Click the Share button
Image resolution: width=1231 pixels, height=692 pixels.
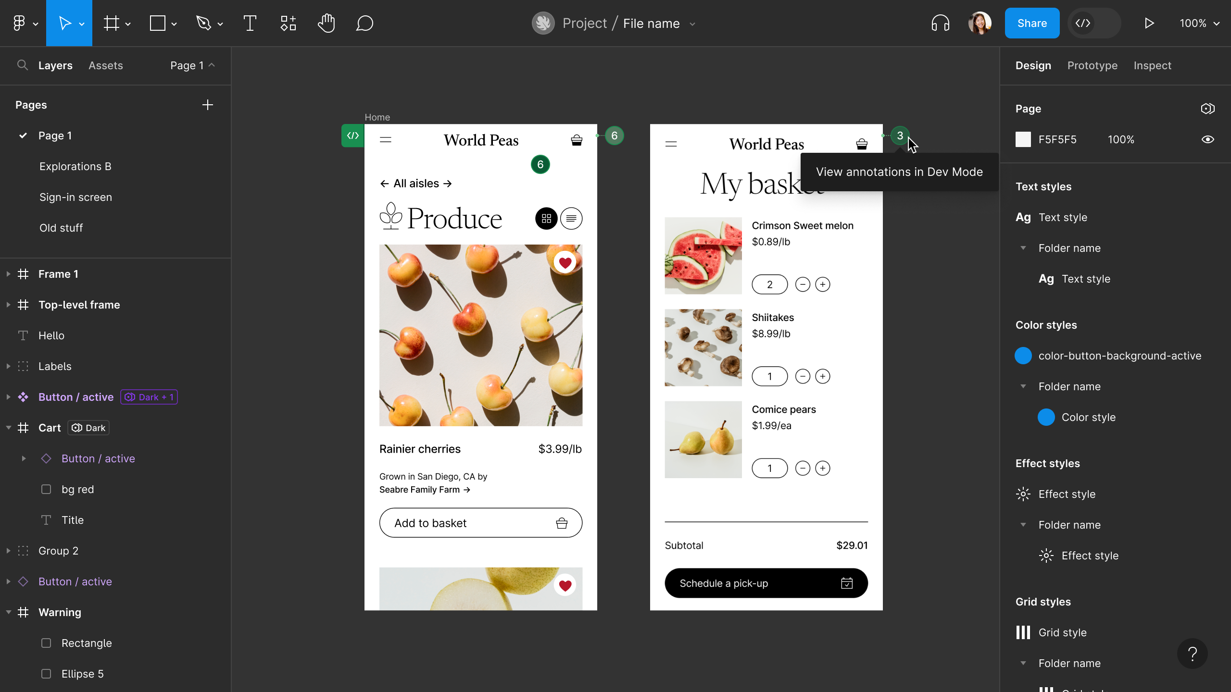pyautogui.click(x=1031, y=23)
